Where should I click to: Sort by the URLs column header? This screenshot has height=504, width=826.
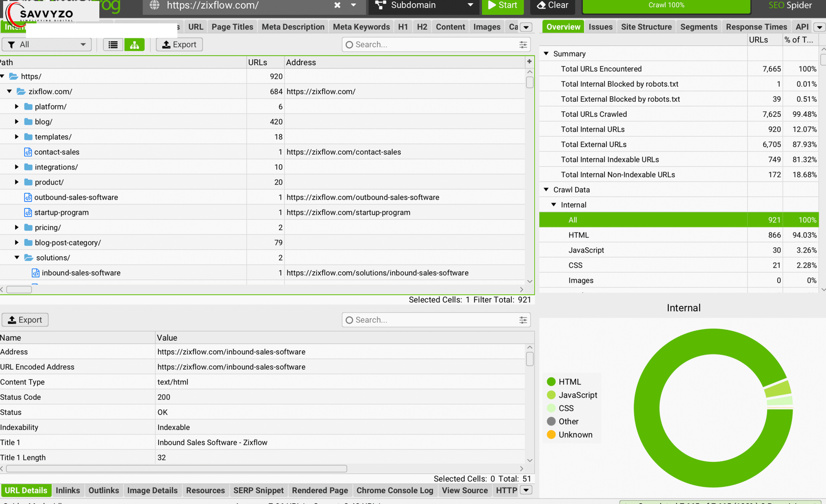coord(265,62)
